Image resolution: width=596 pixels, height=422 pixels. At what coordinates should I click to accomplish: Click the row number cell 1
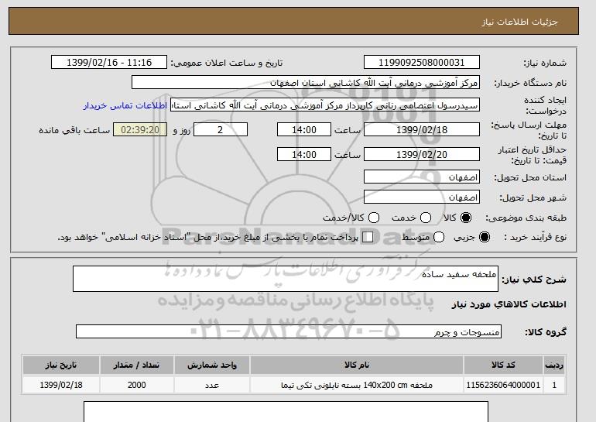click(x=554, y=385)
